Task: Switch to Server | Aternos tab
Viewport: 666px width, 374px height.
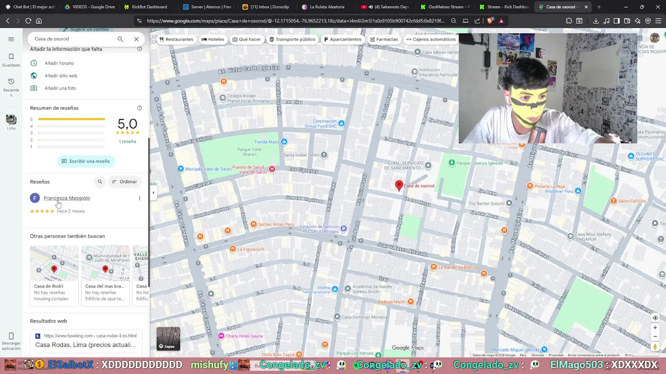Action: 208,7
